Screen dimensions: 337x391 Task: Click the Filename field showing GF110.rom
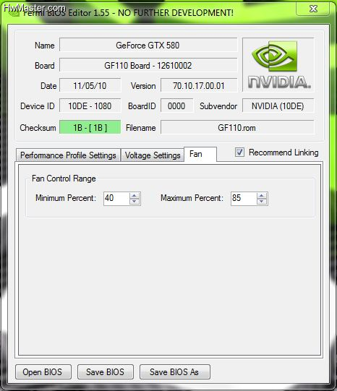pyautogui.click(x=237, y=127)
